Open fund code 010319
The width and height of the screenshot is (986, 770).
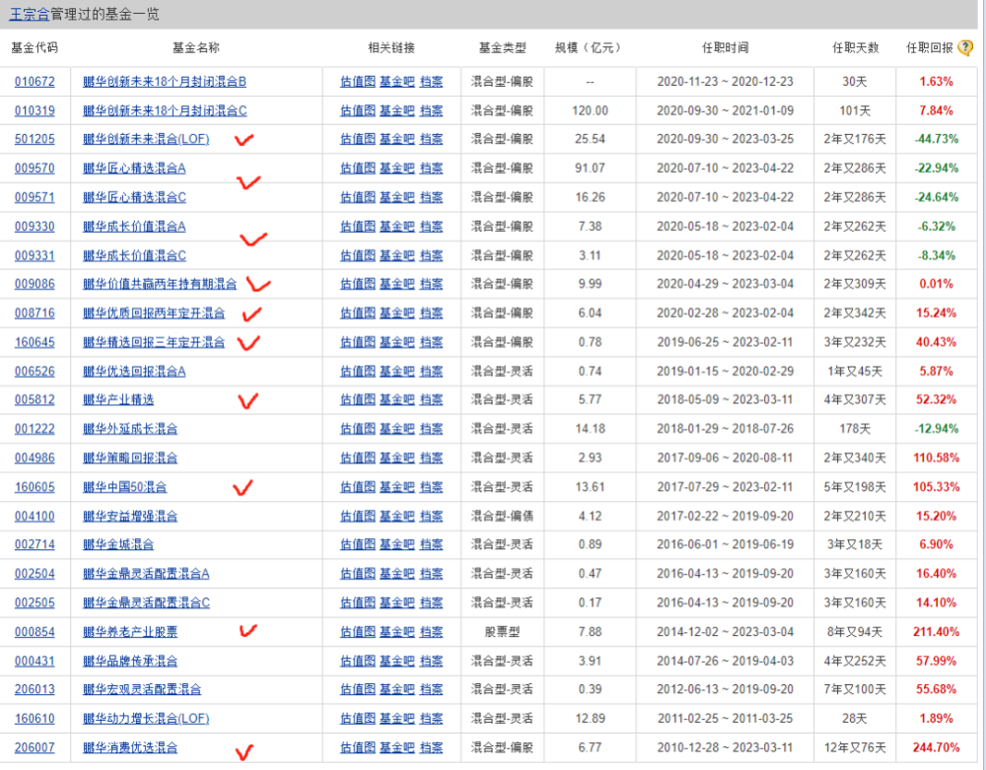click(x=35, y=110)
